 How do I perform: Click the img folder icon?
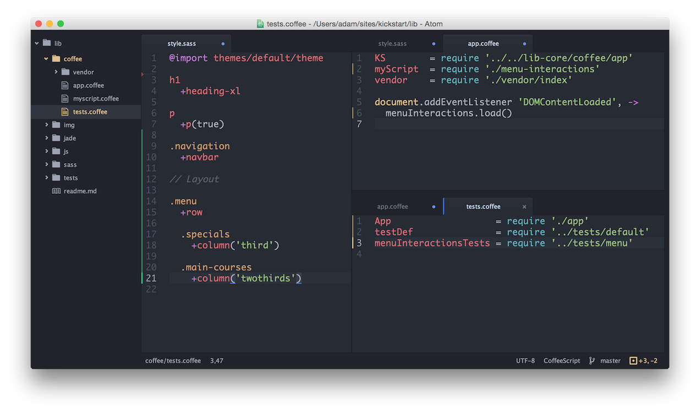56,125
